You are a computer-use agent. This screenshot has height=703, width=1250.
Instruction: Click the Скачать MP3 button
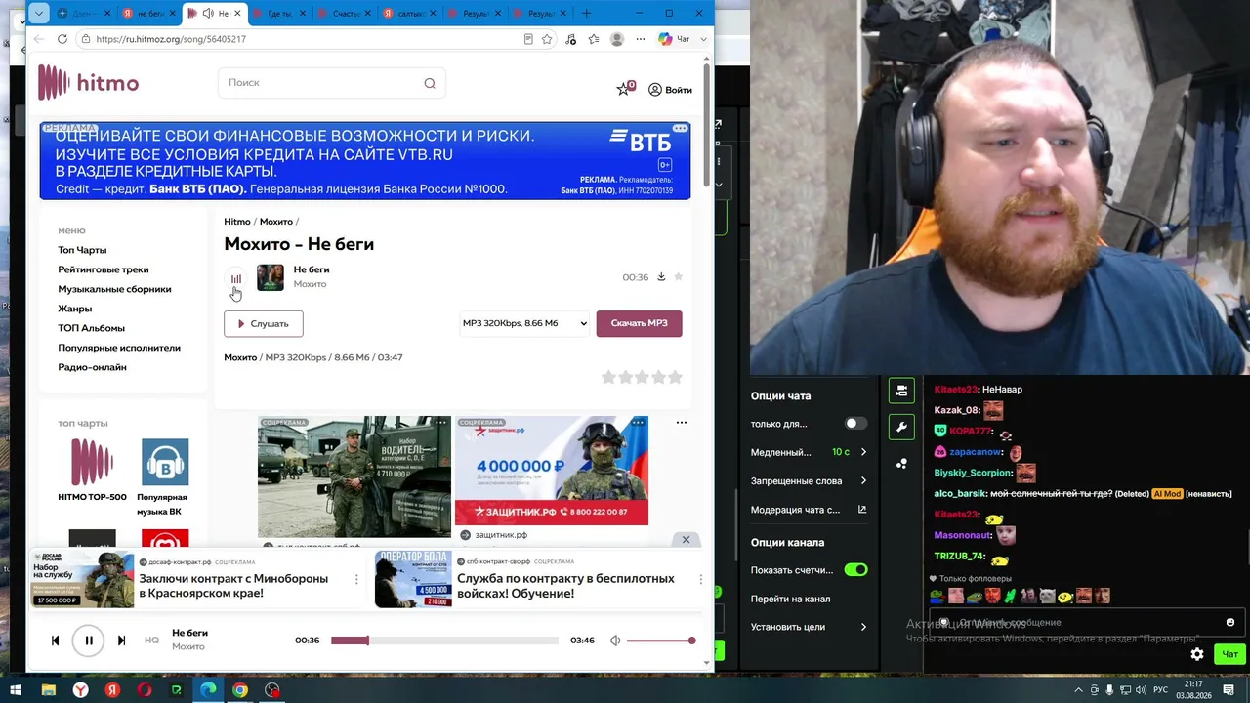point(639,323)
